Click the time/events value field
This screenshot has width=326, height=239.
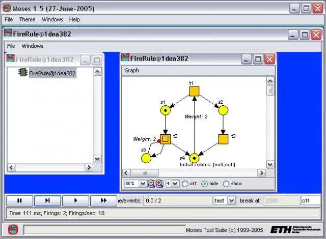click(178, 201)
